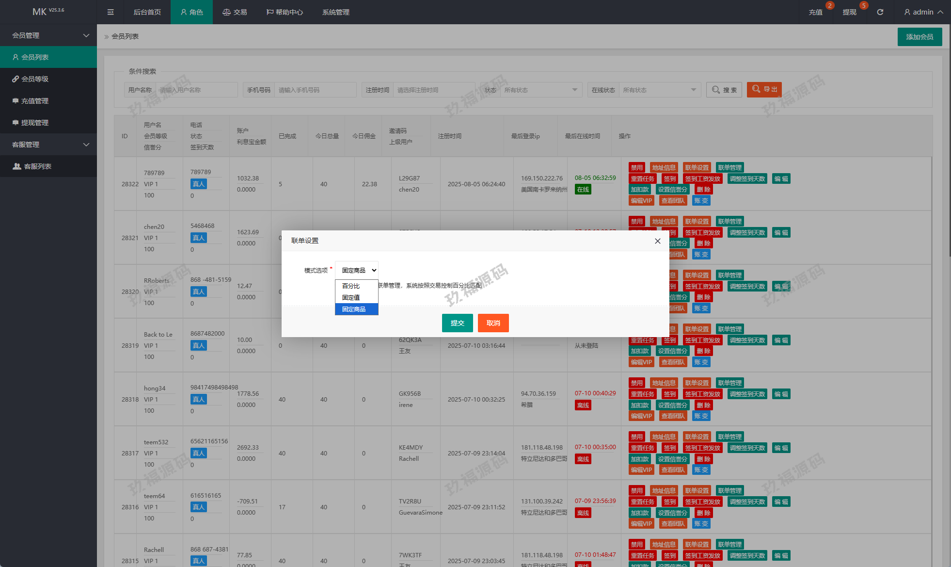Select 固定值 option in dropdown list
This screenshot has width=951, height=567.
[351, 298]
